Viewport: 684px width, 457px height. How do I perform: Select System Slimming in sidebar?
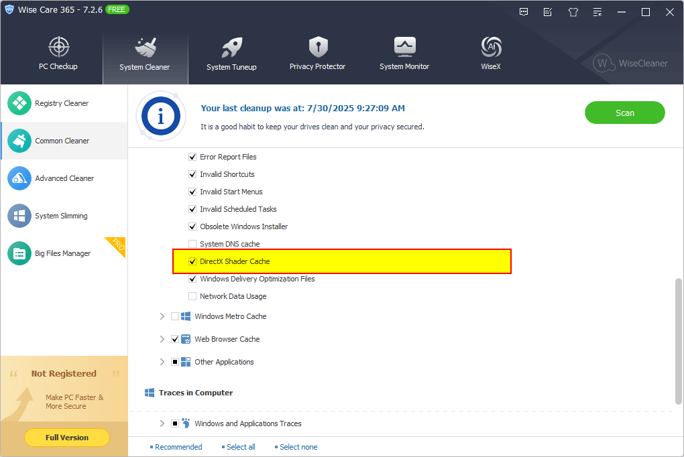click(x=64, y=216)
